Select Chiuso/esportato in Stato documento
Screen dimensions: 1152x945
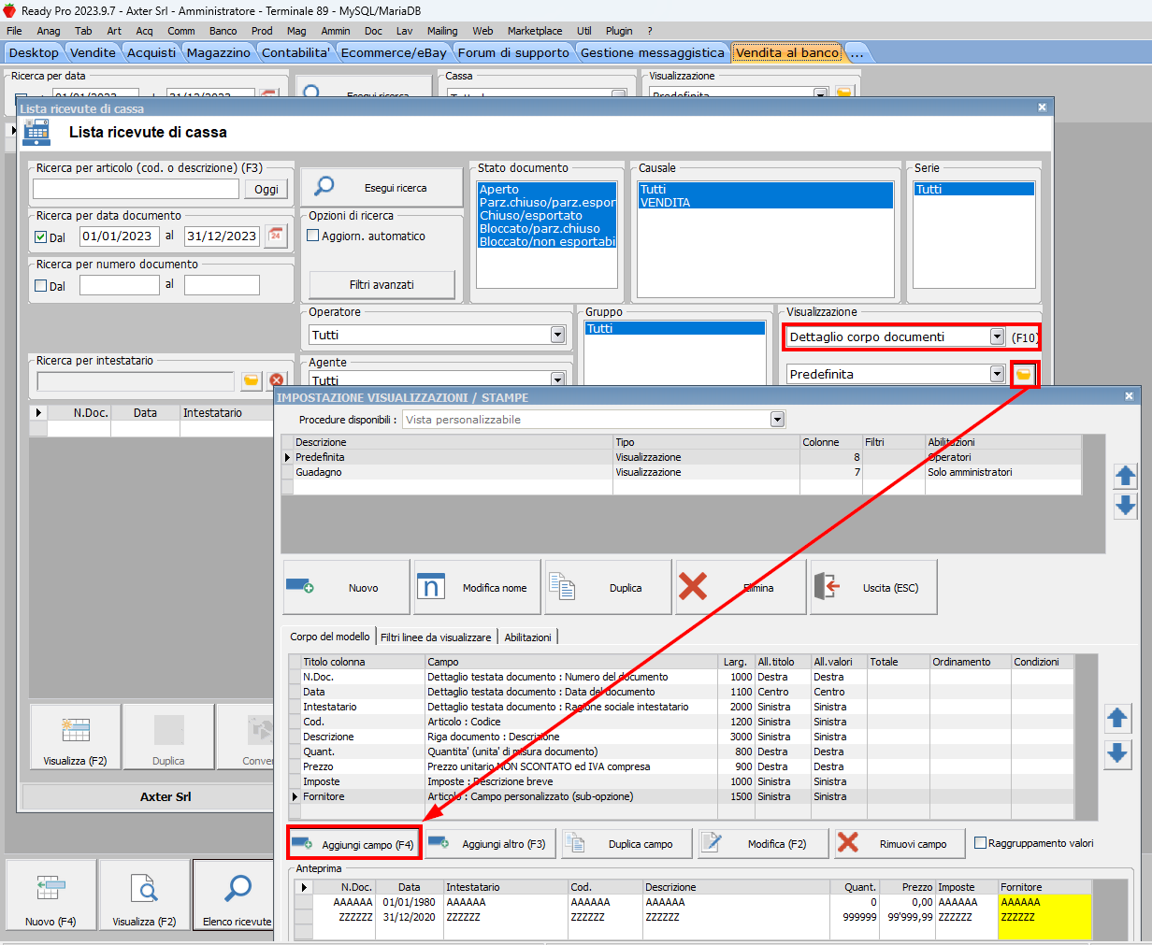[547, 215]
